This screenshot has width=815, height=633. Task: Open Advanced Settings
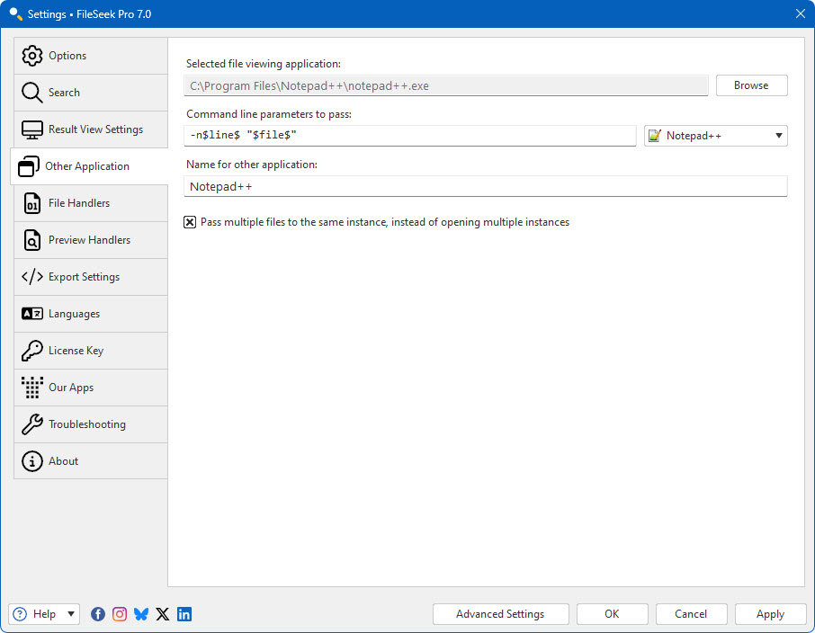[500, 614]
